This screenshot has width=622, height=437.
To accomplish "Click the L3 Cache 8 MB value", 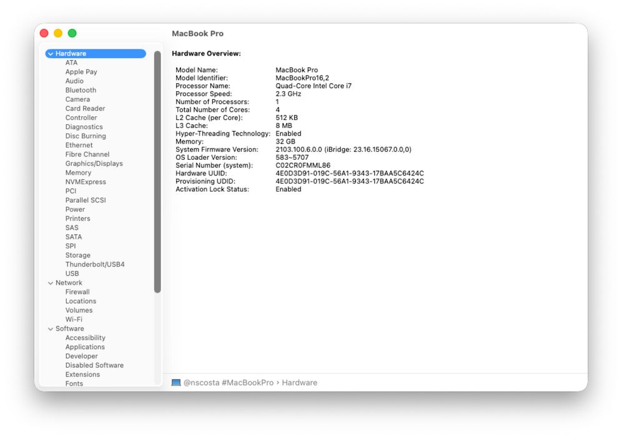I will 284,125.
